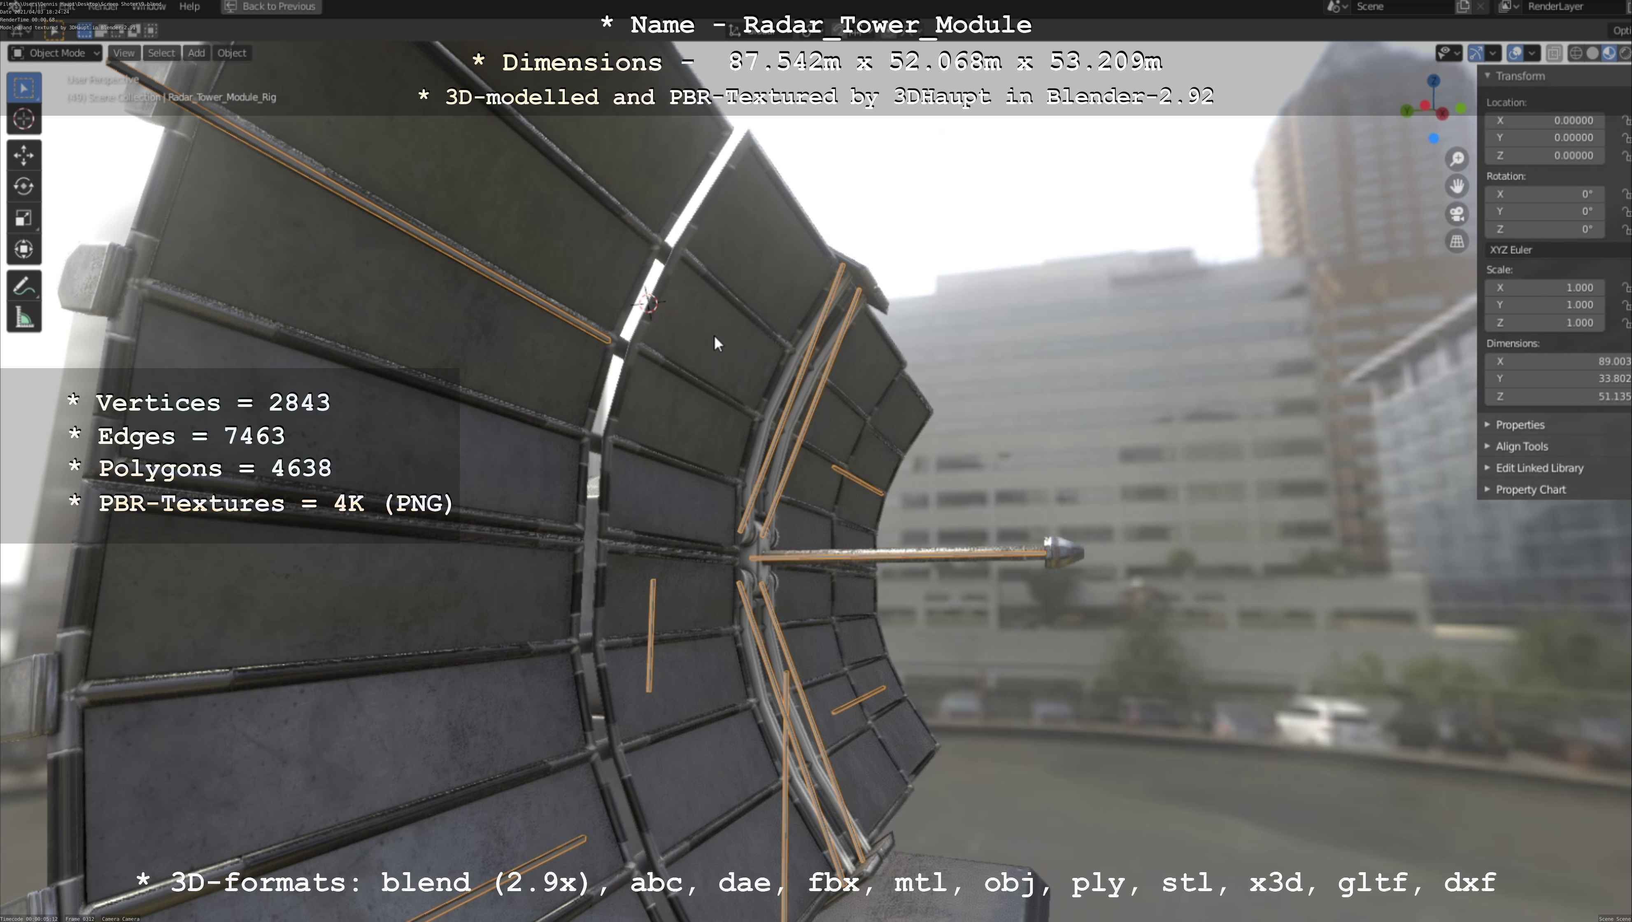Lock the Rotation Z value
1632x922 pixels.
1626,229
